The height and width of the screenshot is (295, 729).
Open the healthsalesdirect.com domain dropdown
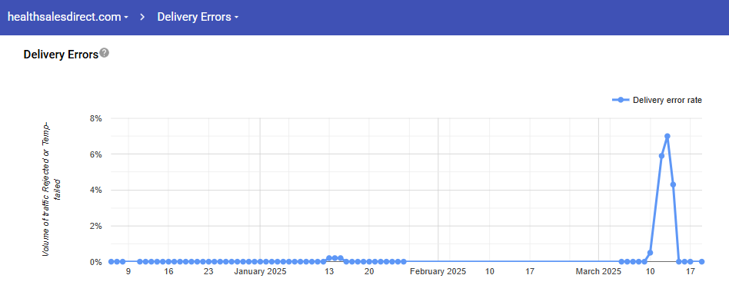coord(68,17)
